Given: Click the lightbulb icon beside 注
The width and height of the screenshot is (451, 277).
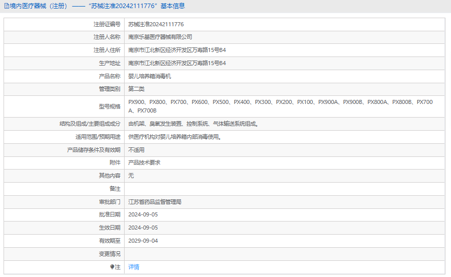Looking at the screenshot, I should click(x=112, y=267).
